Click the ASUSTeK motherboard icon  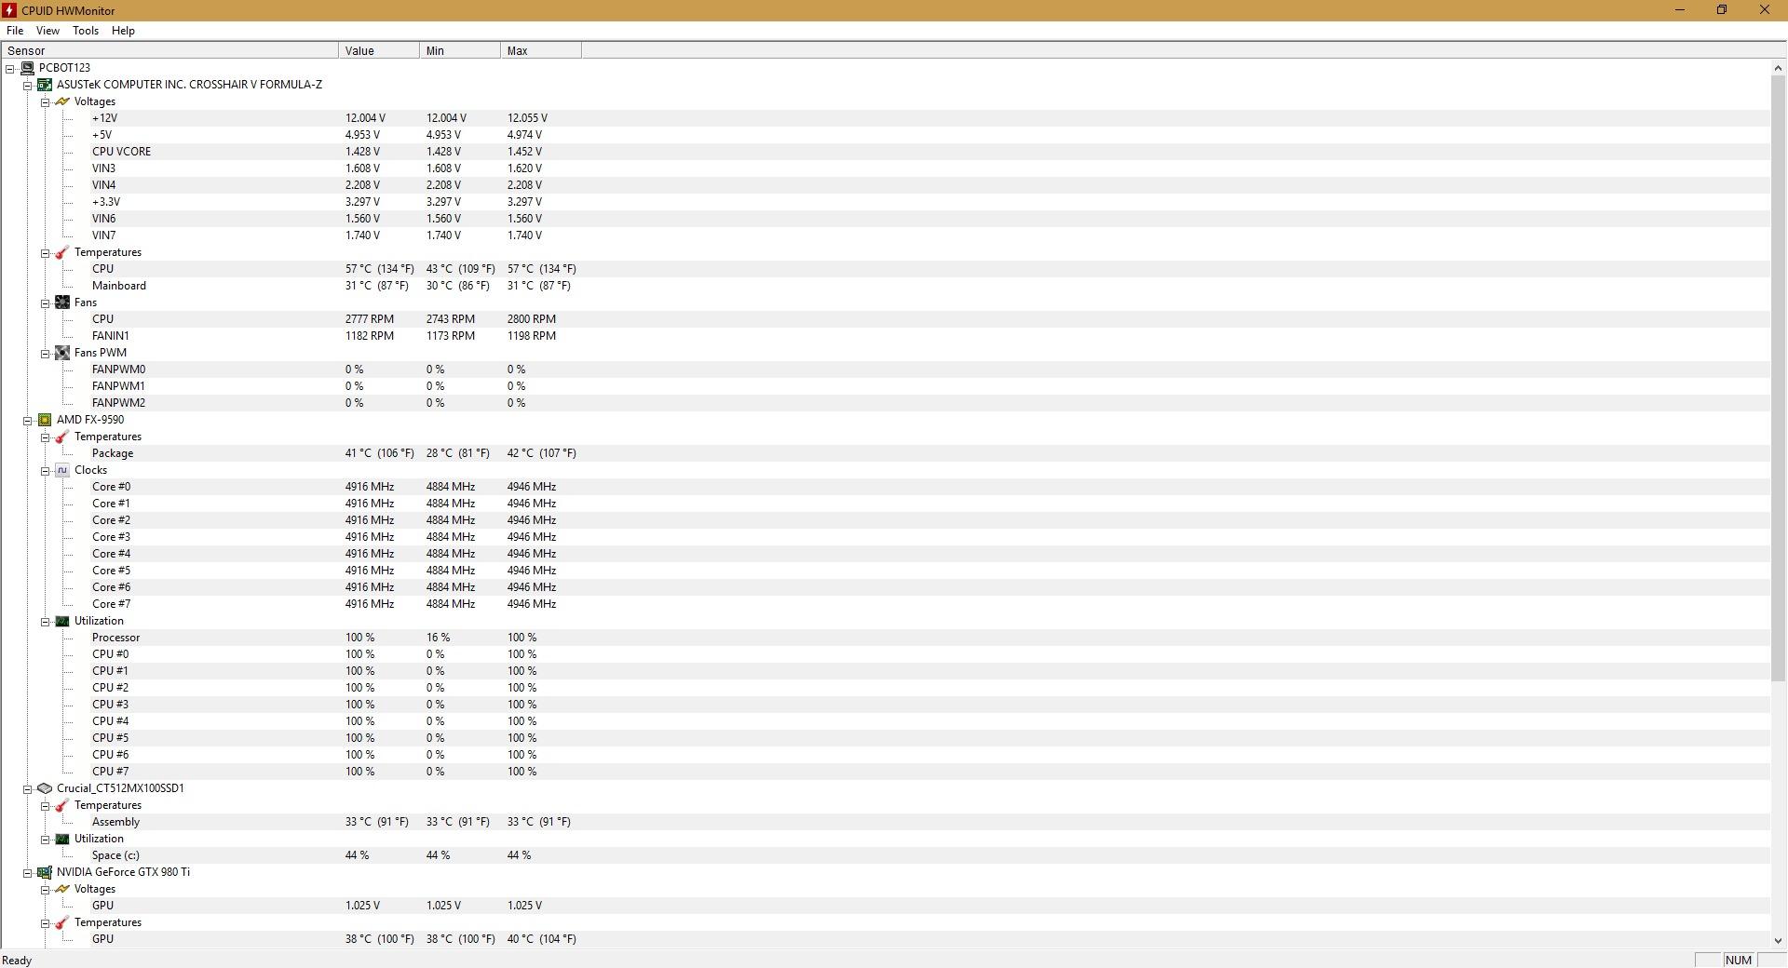click(x=45, y=85)
